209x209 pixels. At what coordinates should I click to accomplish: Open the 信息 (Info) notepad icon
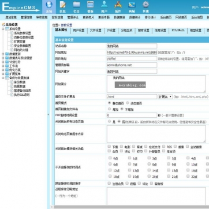pyautogui.click(x=62, y=5)
